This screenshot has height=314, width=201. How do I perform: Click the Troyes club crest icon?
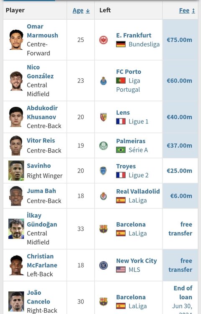(103, 171)
